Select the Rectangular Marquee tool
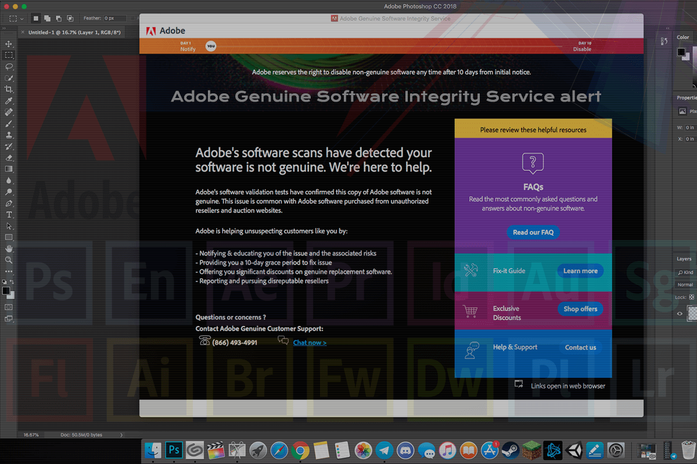 9,55
